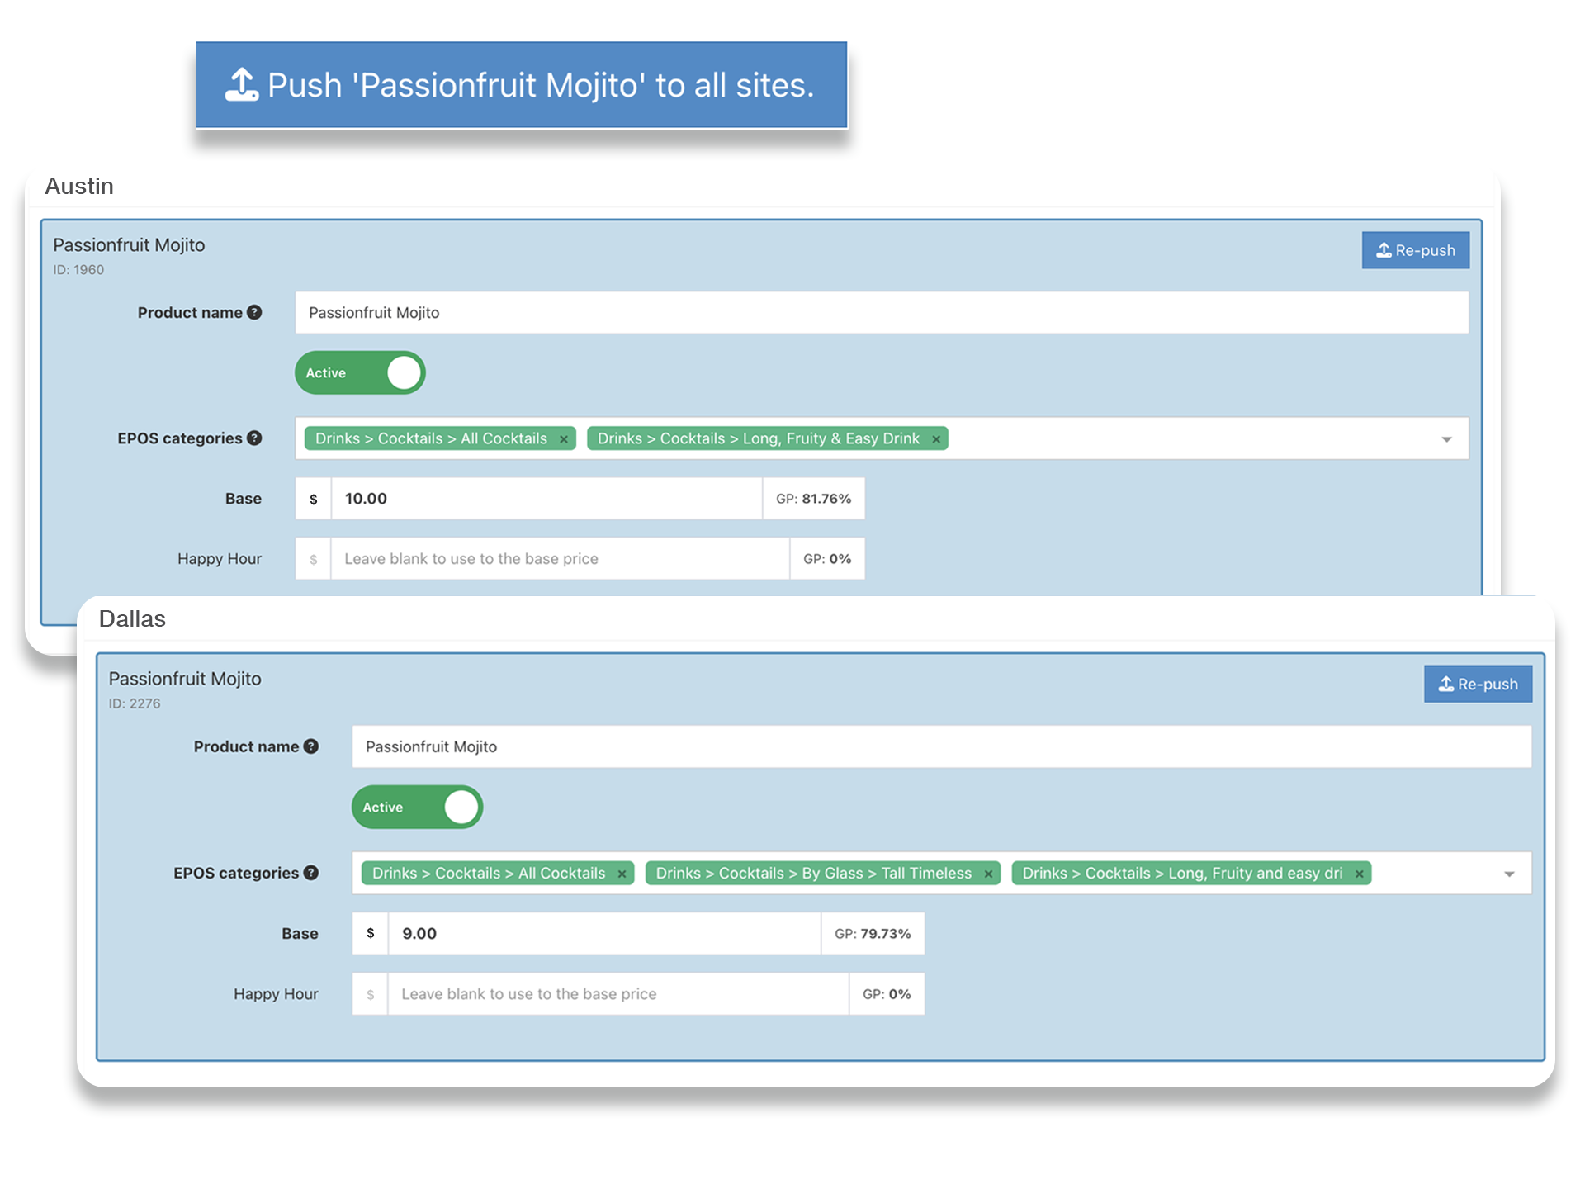Viewport: 1585px width, 1189px height.
Task: Remove the 'All Cocktails' tag in Dallas
Action: 621,873
